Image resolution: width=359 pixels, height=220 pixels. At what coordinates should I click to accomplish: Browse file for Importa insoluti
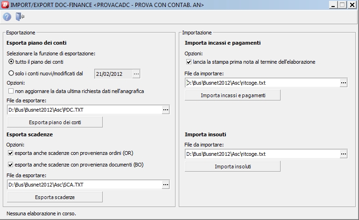[x=344, y=154]
